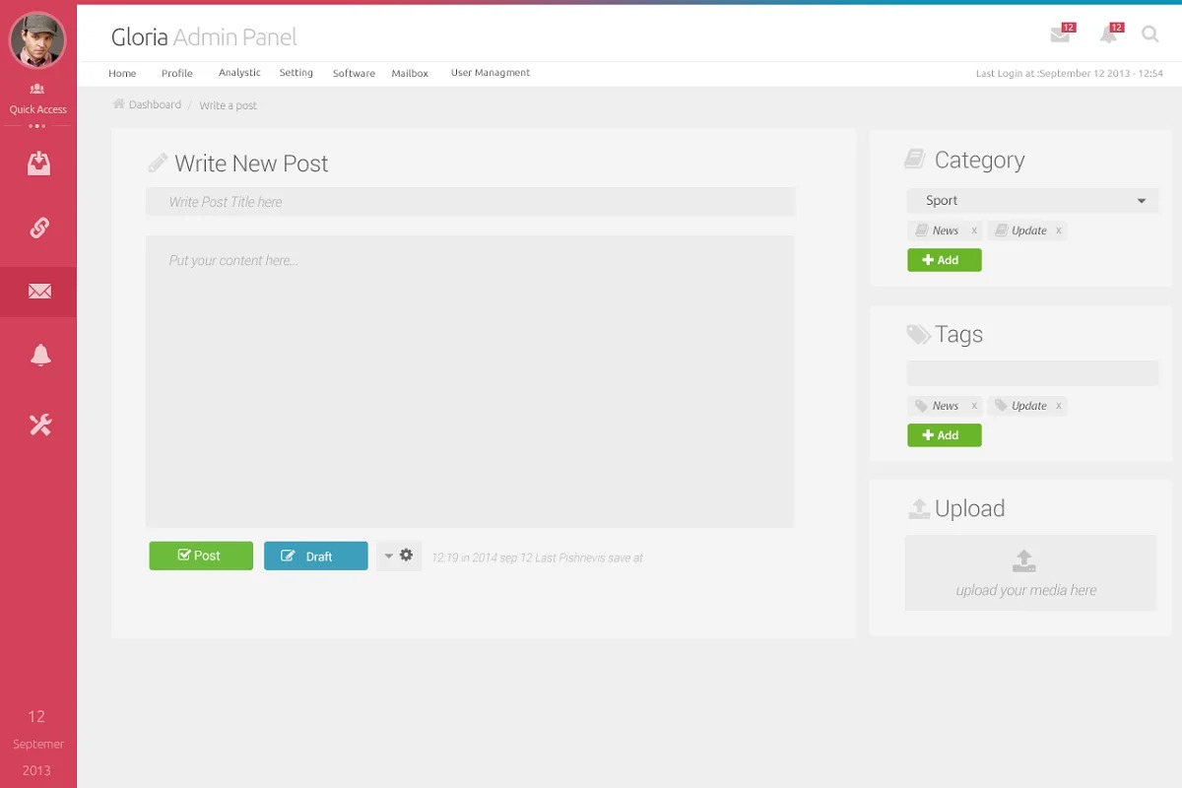The image size is (1182, 788).
Task: Click the Write Post Title field
Action: [x=470, y=202]
